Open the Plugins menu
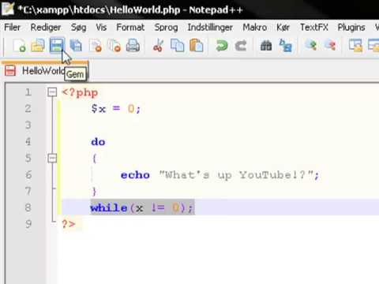 point(351,28)
